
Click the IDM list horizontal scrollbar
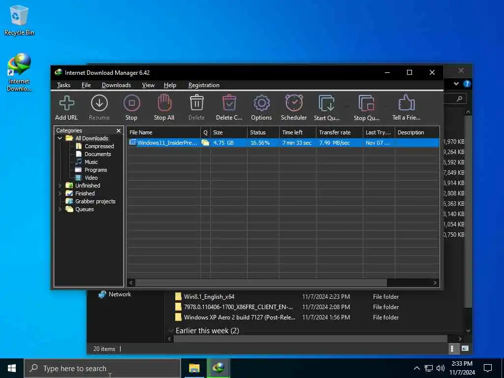tap(261, 283)
